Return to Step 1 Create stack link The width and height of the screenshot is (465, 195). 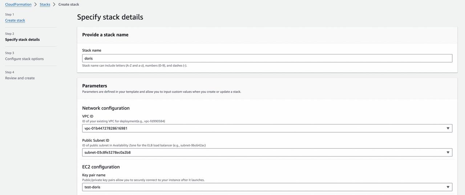(x=15, y=20)
